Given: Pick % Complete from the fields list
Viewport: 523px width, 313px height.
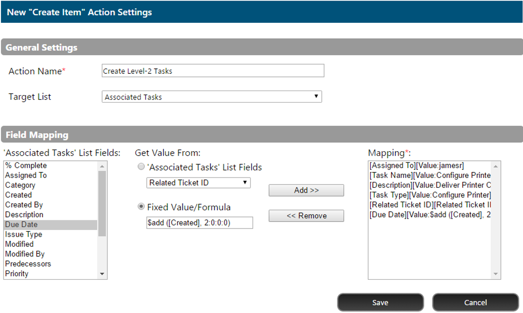Looking at the screenshot, I should point(26,165).
